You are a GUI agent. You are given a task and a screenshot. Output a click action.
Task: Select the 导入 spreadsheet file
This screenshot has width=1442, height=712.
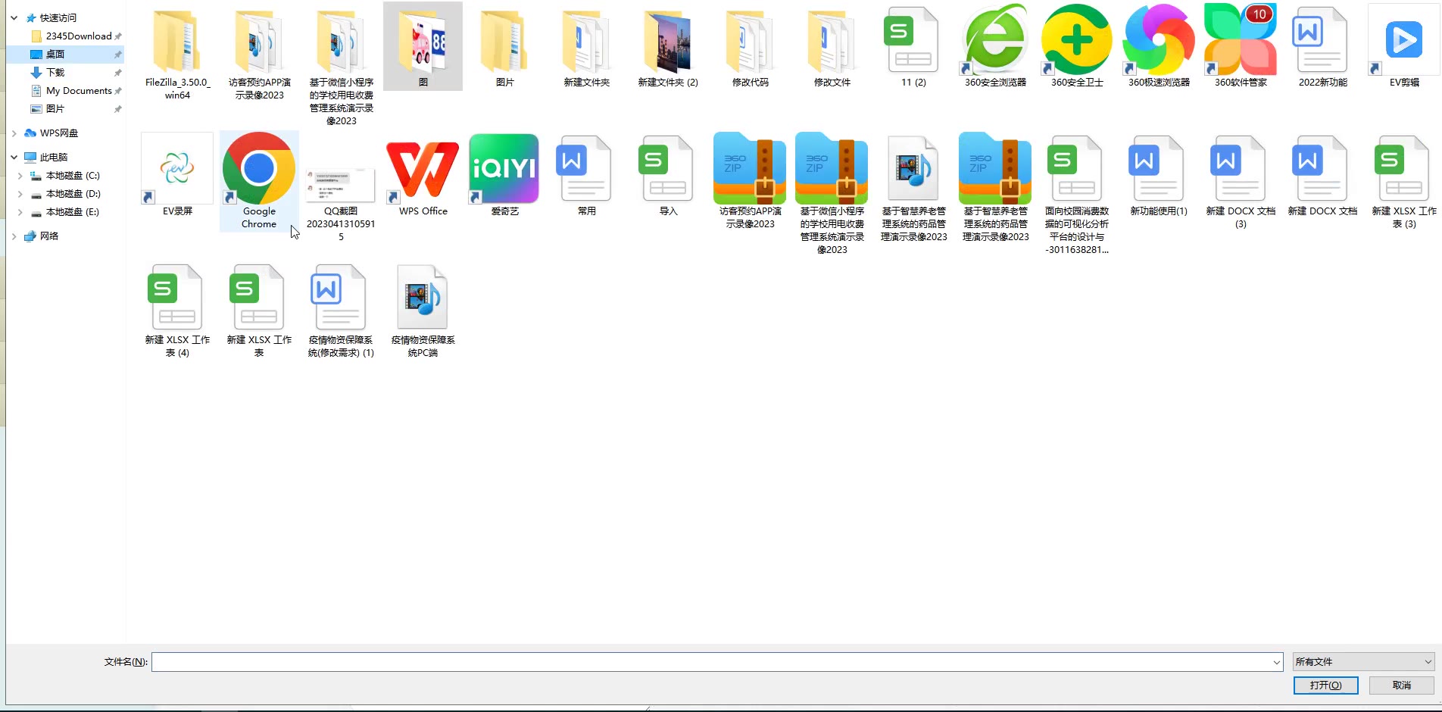point(668,176)
